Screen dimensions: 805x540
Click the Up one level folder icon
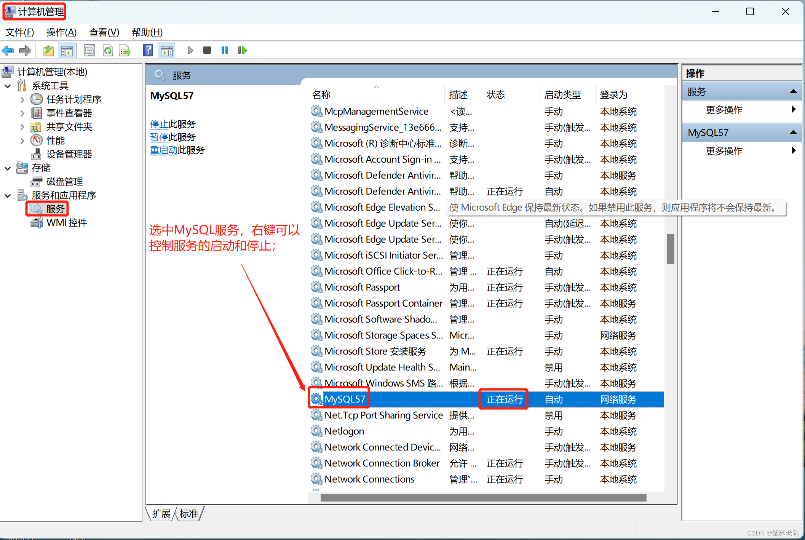48,50
